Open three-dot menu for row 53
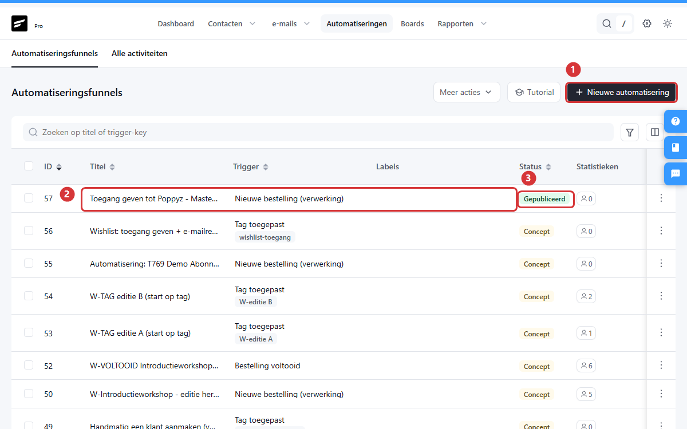This screenshot has width=687, height=429. click(661, 332)
